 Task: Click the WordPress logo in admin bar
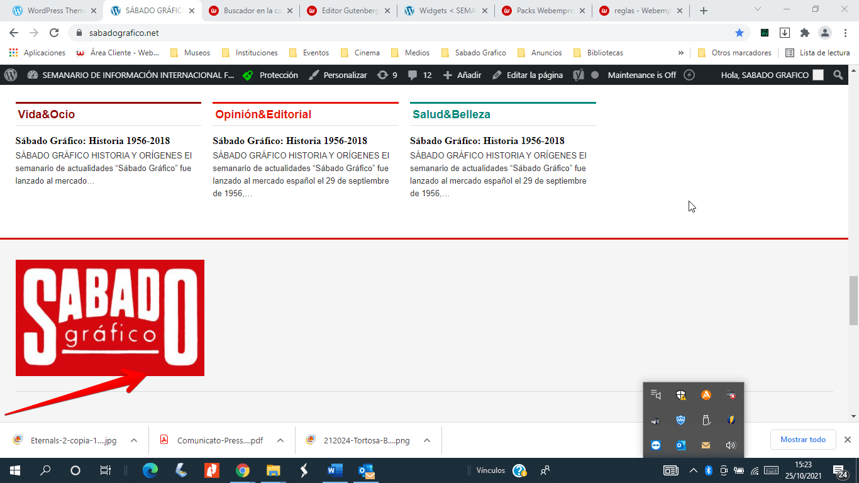click(x=11, y=75)
